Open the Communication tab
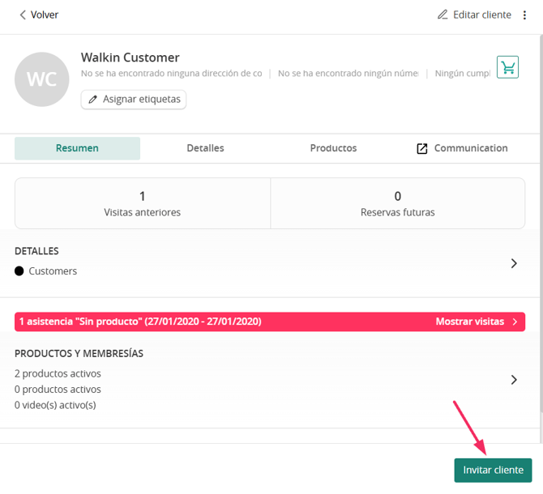The image size is (543, 494). point(470,148)
